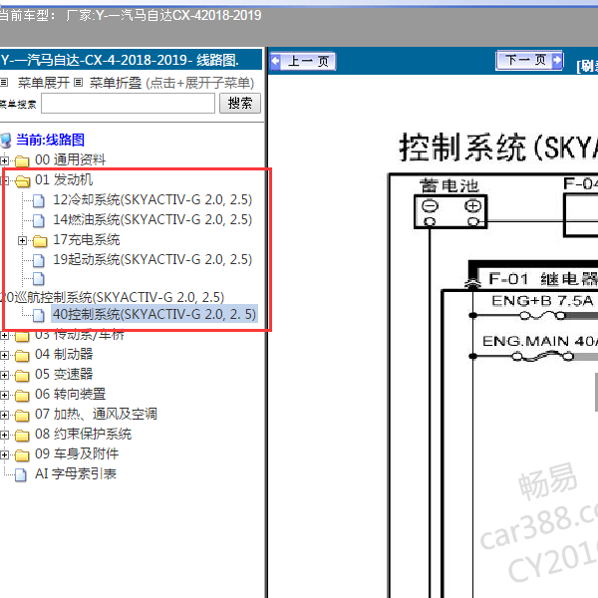Expand the 06 转向装置 folder
The height and width of the screenshot is (598, 598).
coord(5,395)
